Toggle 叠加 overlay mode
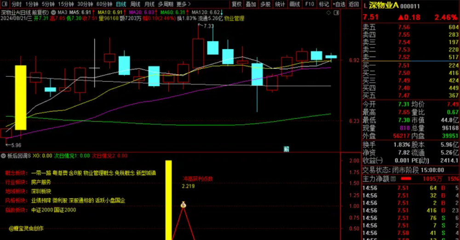 [251, 4]
